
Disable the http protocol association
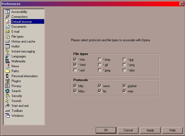75,86
